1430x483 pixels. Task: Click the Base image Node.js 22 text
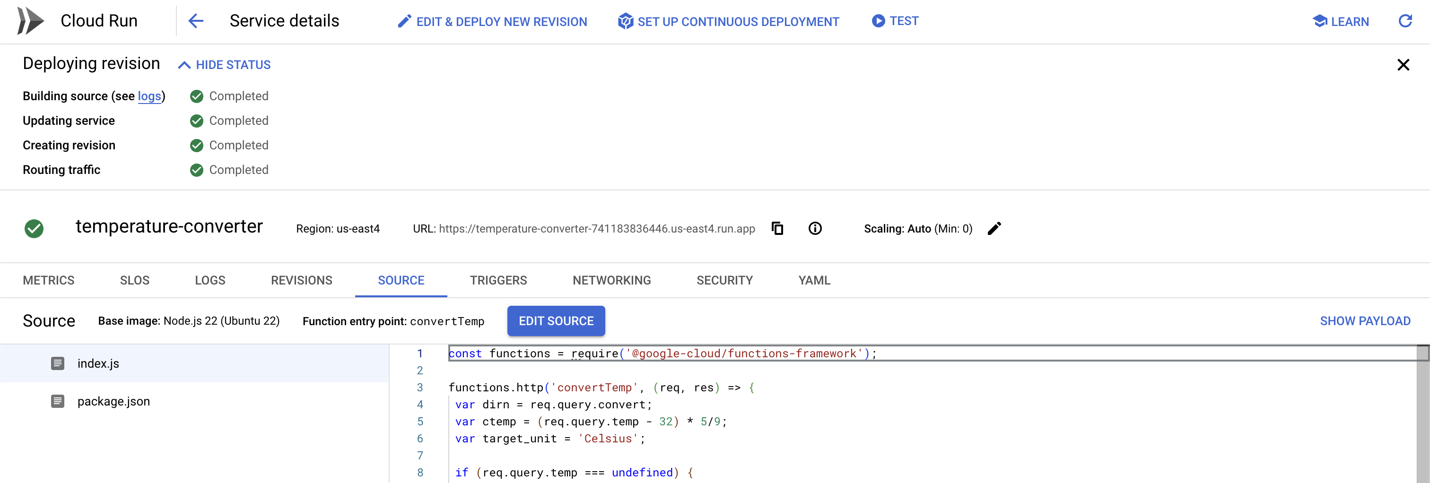point(189,321)
